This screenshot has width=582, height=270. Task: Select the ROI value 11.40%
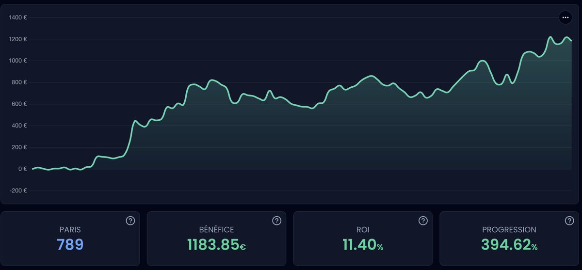click(363, 244)
